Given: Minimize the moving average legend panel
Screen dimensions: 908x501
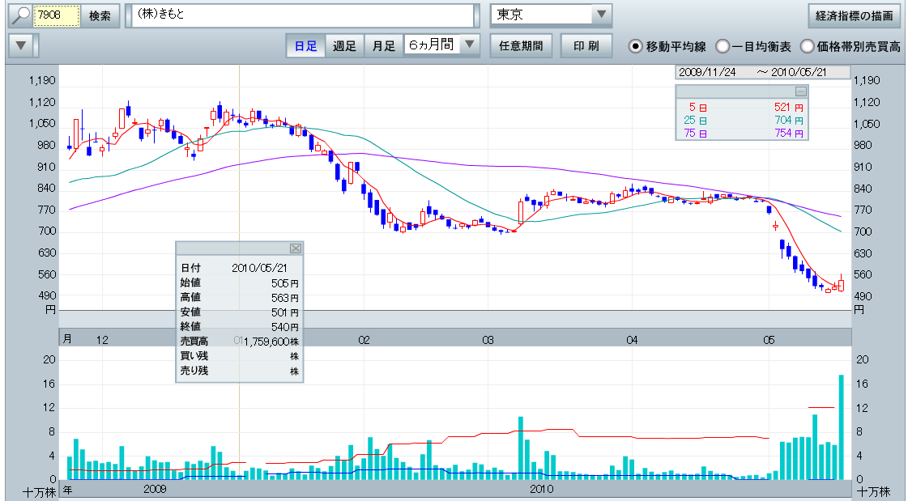Looking at the screenshot, I should coord(800,91).
